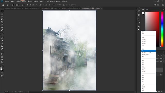165x93 pixels.
Task: Toggle the Auto-Select checkbox
Action: point(13,5)
